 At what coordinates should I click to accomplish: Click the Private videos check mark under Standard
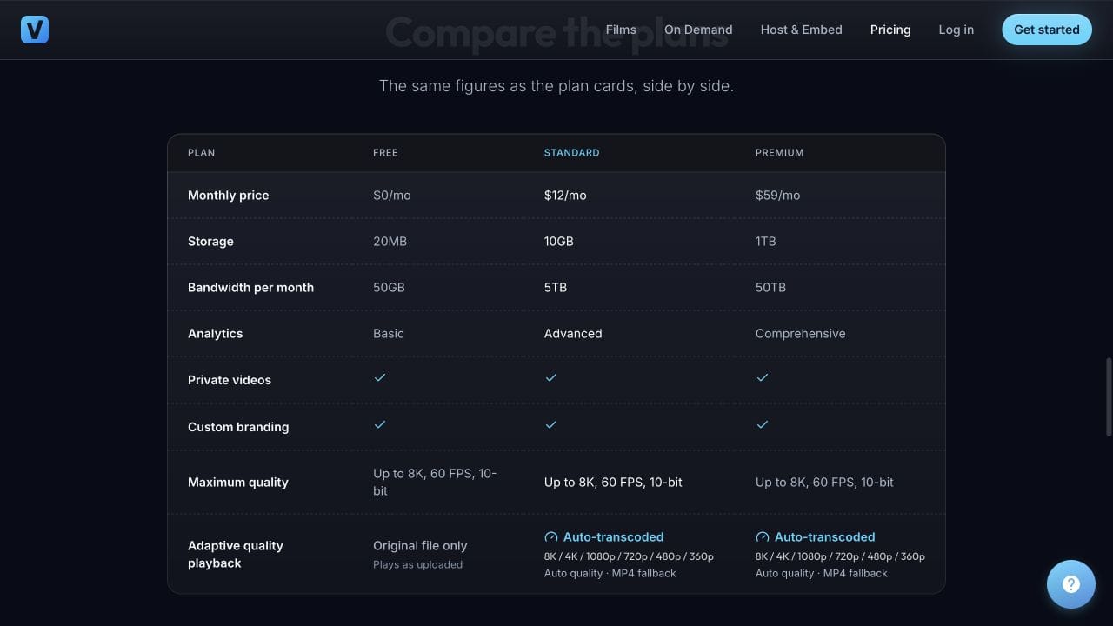550,377
